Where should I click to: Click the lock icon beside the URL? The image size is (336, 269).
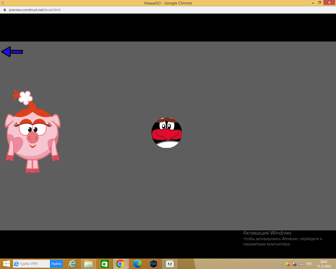click(4, 10)
